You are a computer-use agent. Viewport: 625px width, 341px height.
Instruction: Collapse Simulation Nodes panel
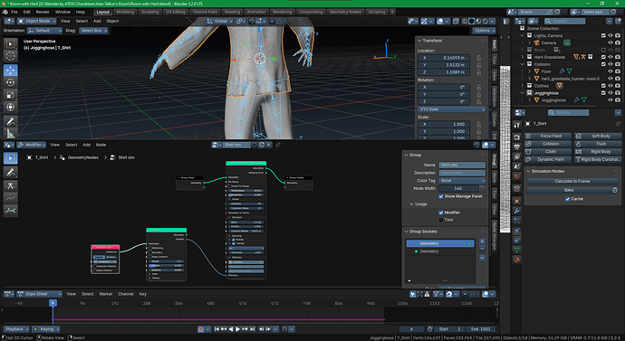528,171
